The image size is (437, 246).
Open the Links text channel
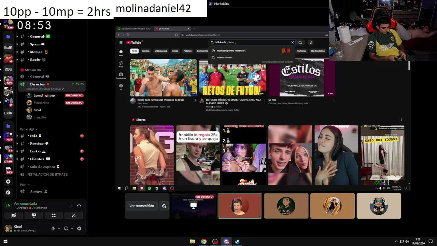click(51, 151)
